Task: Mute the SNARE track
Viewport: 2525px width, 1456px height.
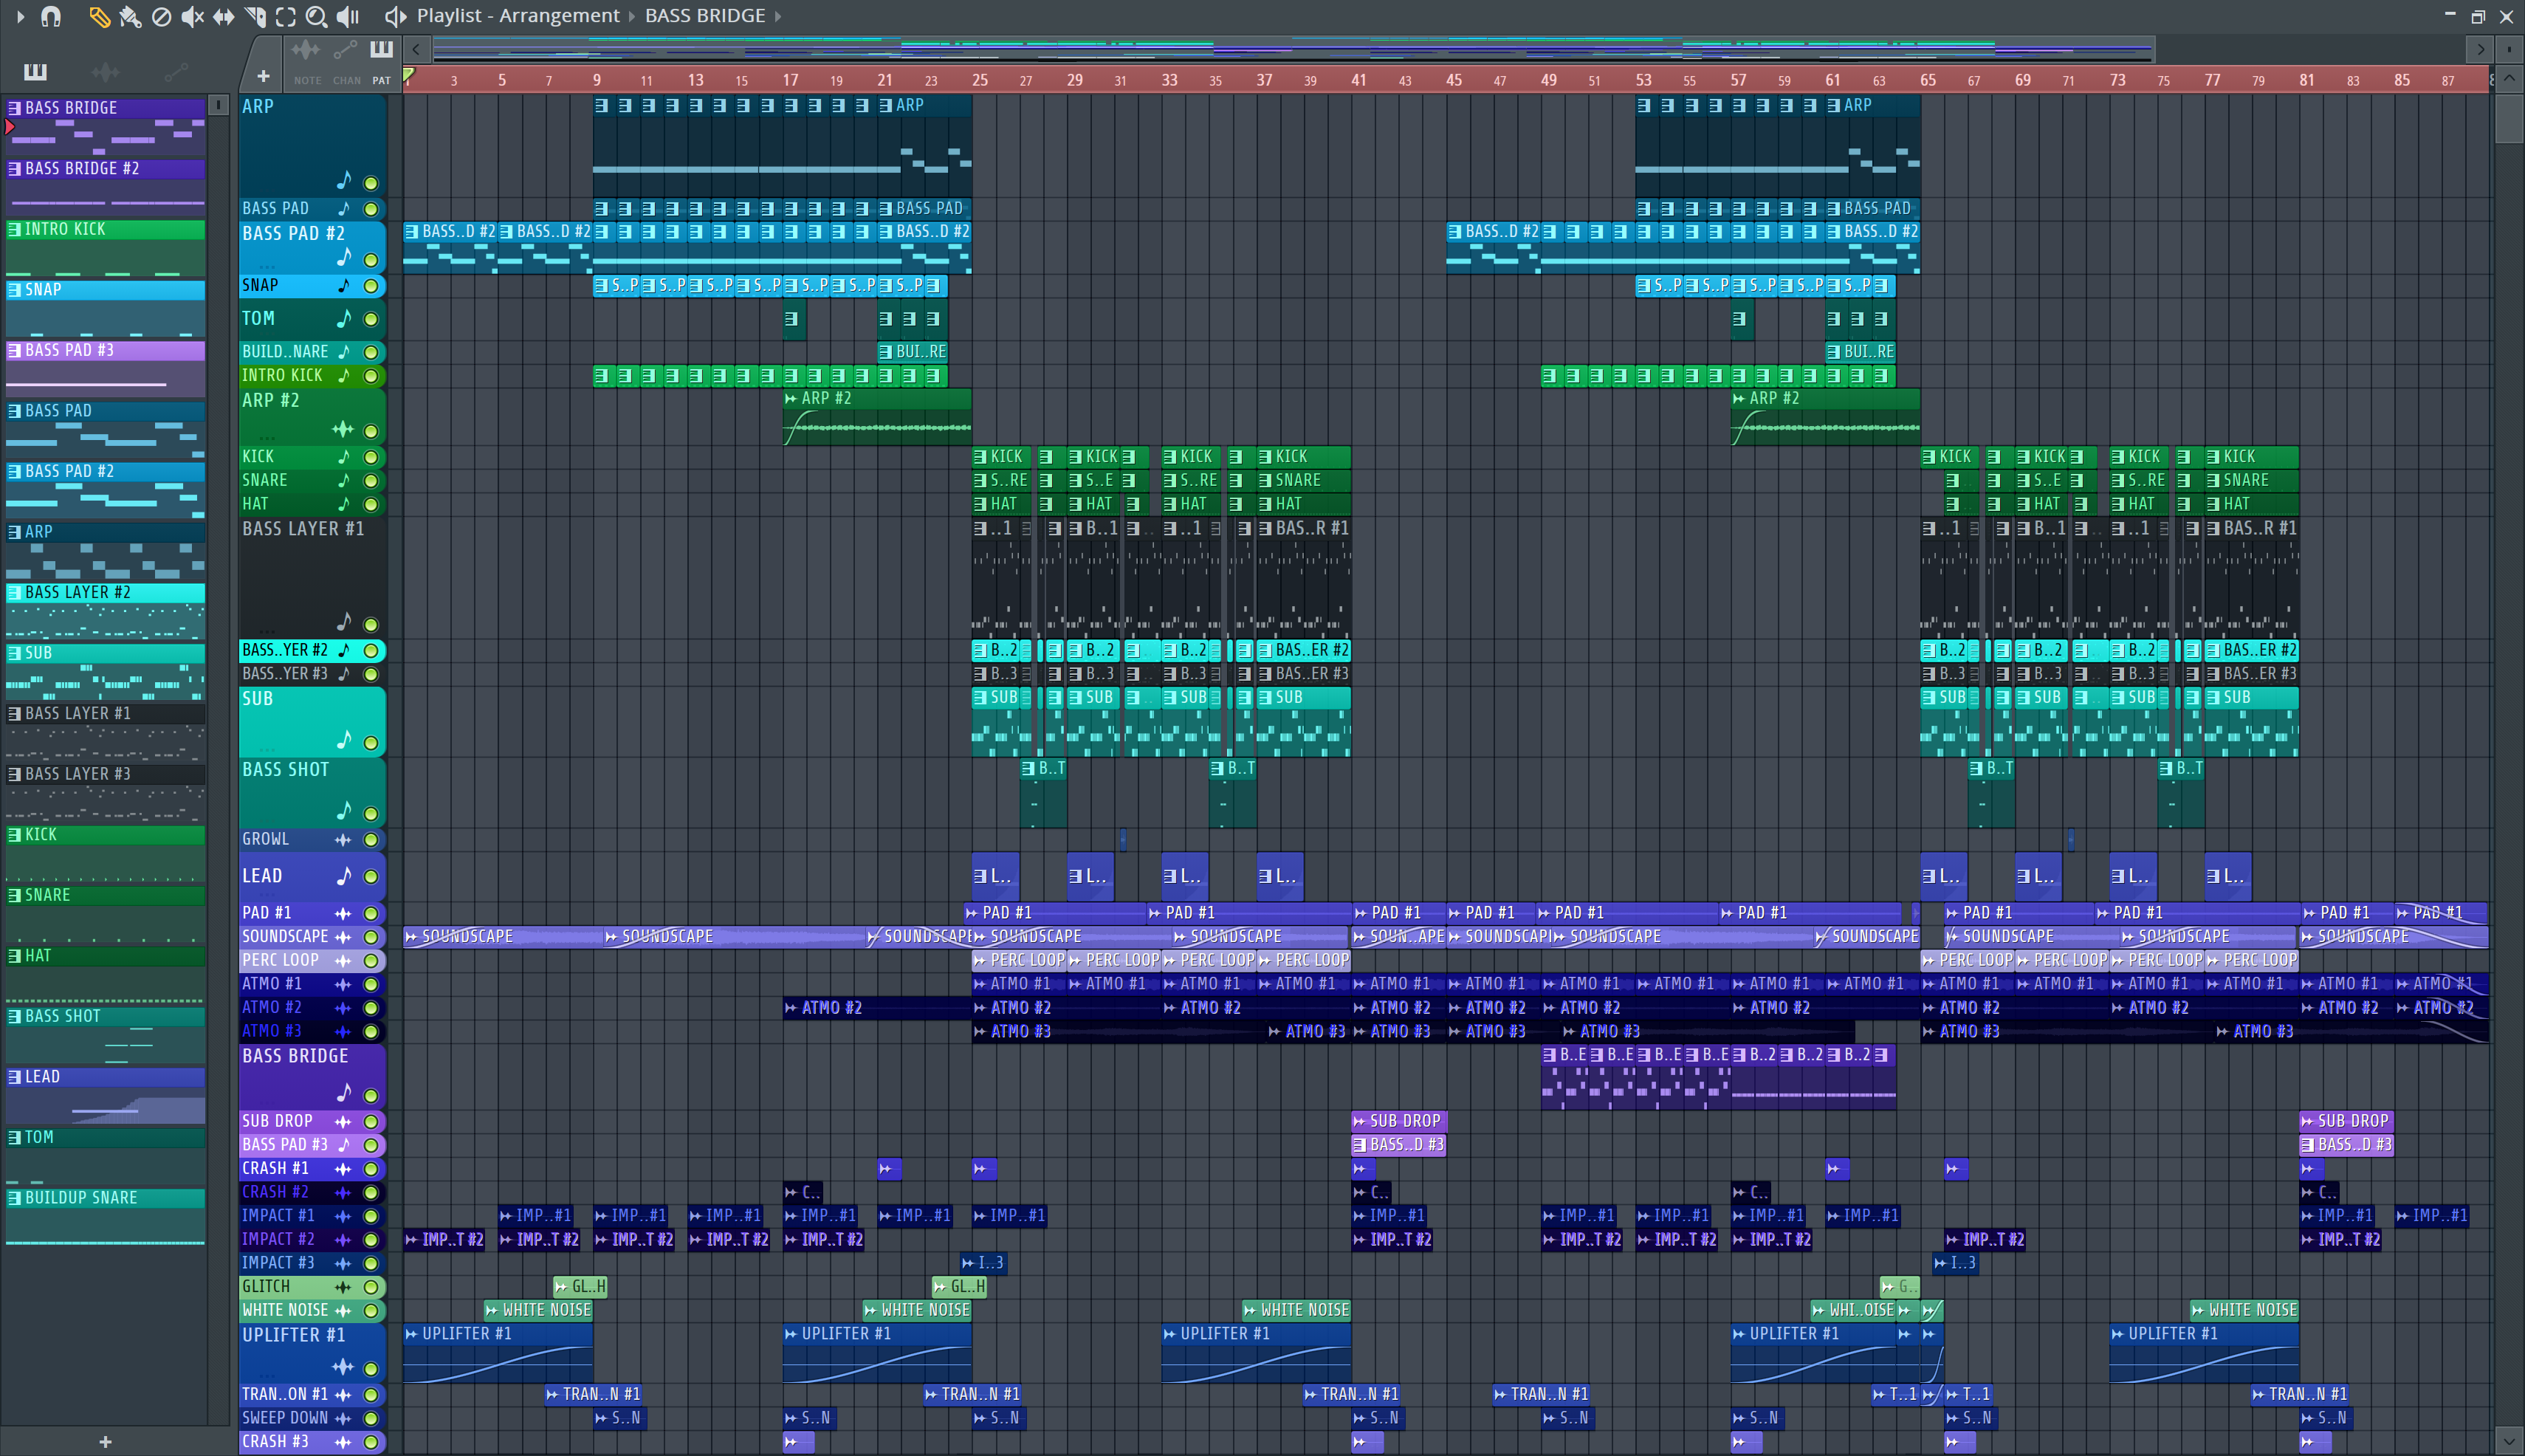Action: click(x=371, y=481)
